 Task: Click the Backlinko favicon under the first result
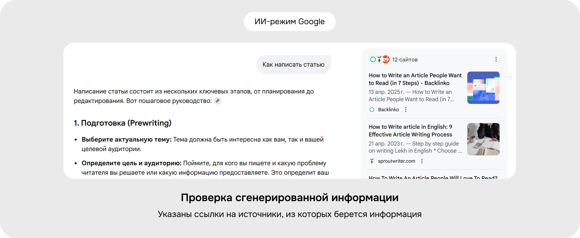tap(372, 109)
